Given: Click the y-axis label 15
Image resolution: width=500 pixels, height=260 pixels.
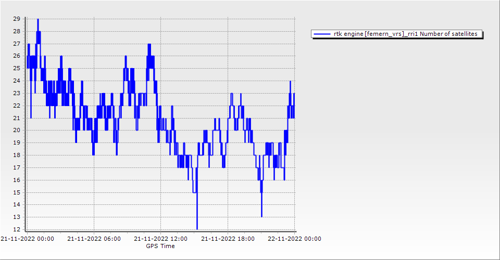Looking at the screenshot, I should [17, 192].
